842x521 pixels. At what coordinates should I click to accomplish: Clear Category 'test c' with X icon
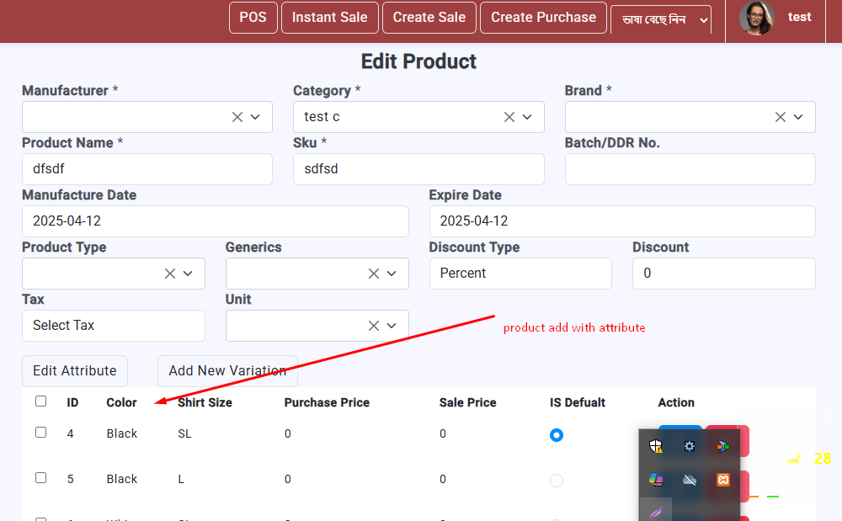pyautogui.click(x=509, y=117)
